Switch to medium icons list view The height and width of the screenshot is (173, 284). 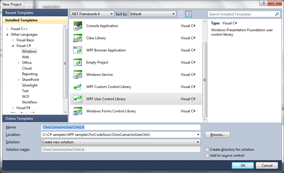pos(188,14)
